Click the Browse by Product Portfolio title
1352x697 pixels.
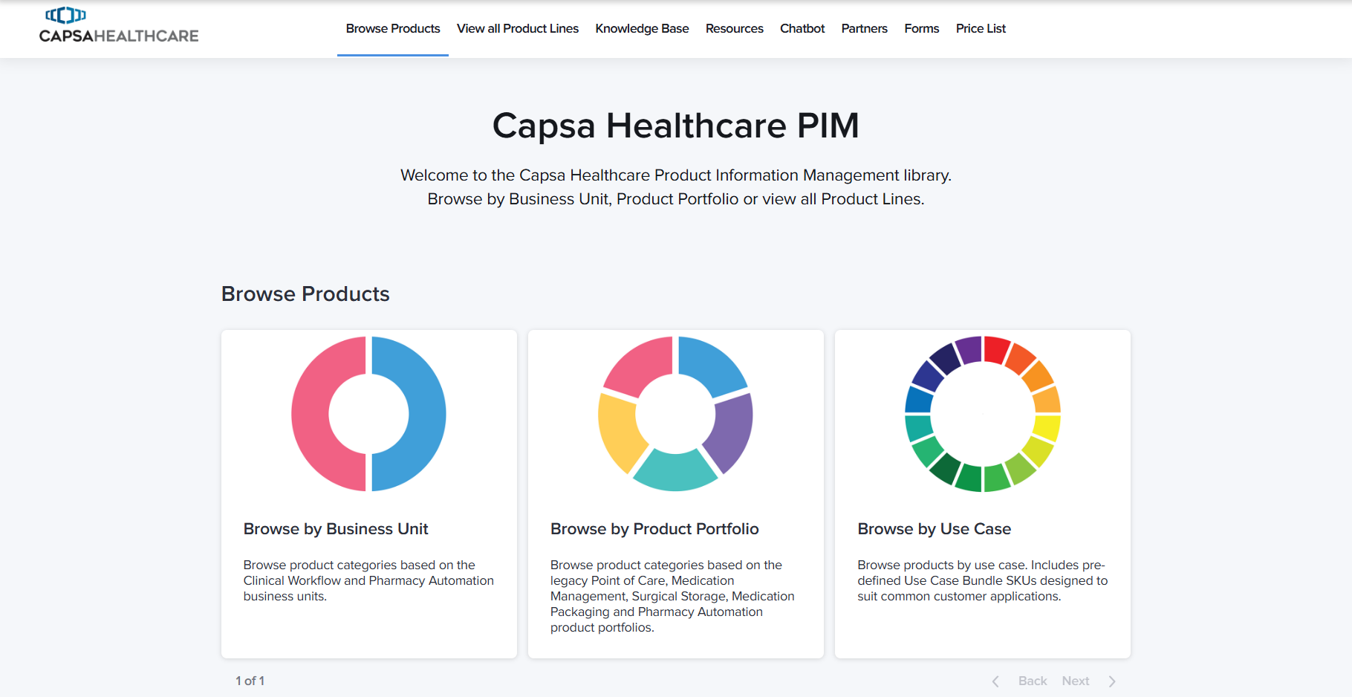point(654,529)
